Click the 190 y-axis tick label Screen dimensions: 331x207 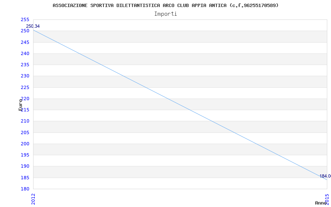tap(25, 166)
